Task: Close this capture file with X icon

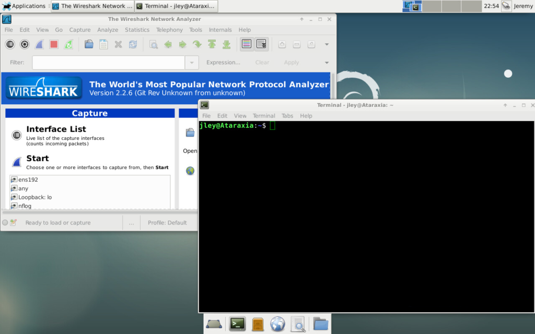Action: (x=119, y=44)
